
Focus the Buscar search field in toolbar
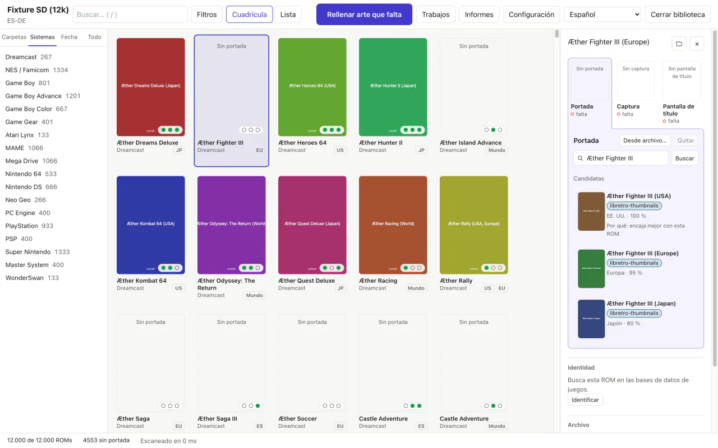130,15
